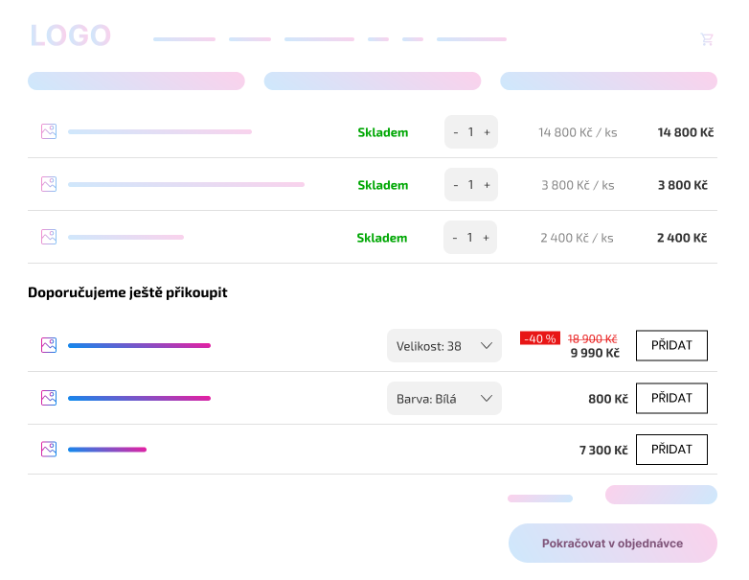749x580 pixels.
Task: Click product image icon of 2 400 Kč item
Action: click(x=49, y=237)
